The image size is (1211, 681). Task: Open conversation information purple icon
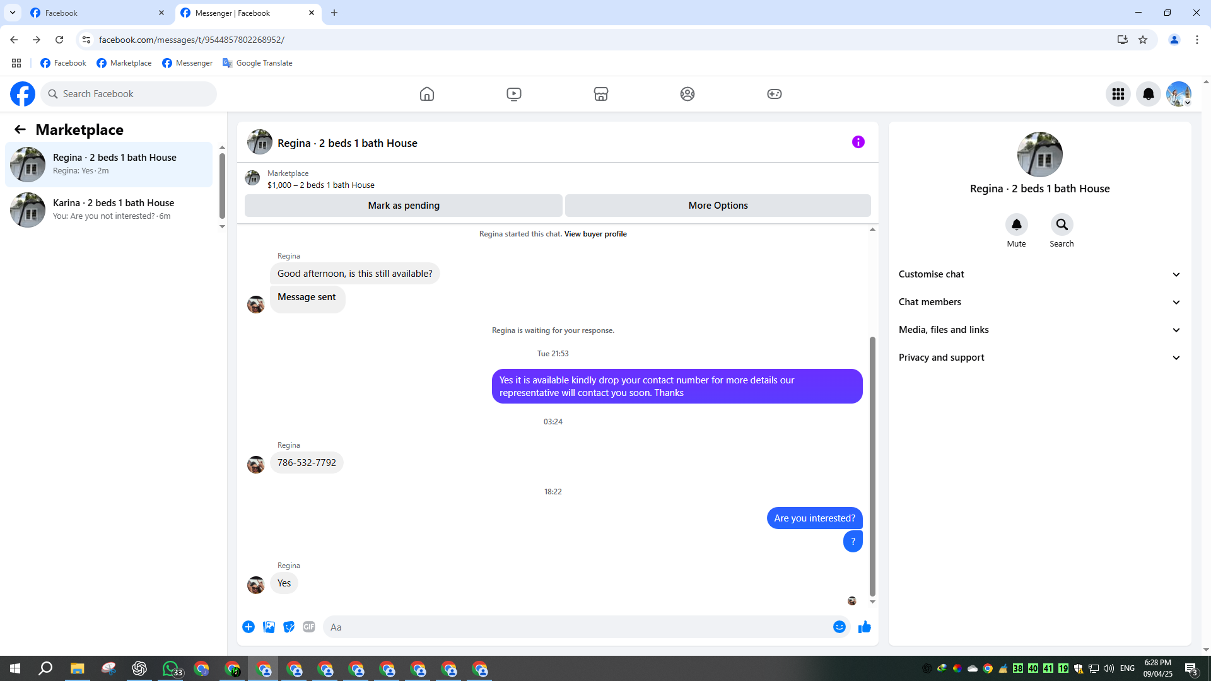858,142
